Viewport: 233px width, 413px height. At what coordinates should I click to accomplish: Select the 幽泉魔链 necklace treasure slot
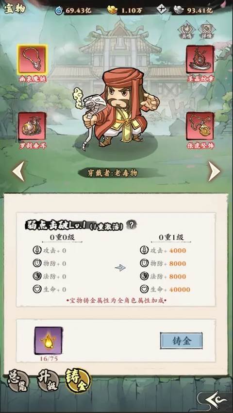pos(33,59)
